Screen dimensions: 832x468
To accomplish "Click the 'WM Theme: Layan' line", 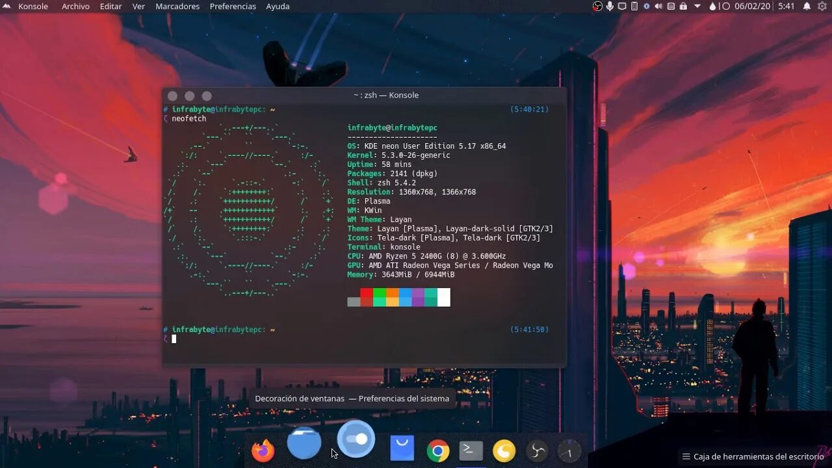I will [x=380, y=220].
